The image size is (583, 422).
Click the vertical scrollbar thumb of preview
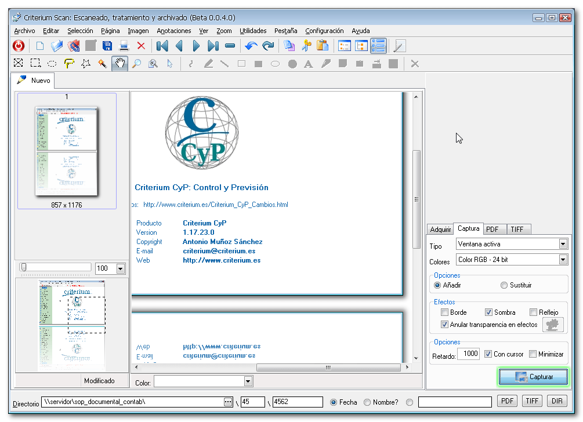pos(417,199)
